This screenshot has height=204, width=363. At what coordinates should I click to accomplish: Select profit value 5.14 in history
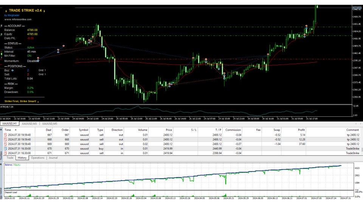[x=302, y=135]
